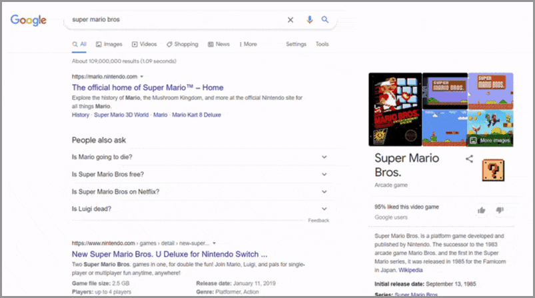The height and width of the screenshot is (298, 535).
Task: Clear the search box with the X icon
Action: coord(290,20)
